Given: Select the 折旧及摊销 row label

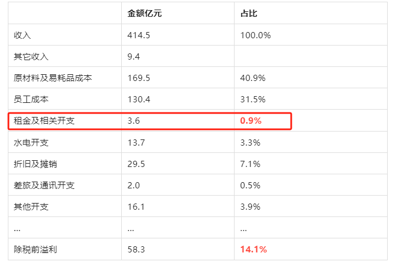Looking at the screenshot, I should click(35, 164).
